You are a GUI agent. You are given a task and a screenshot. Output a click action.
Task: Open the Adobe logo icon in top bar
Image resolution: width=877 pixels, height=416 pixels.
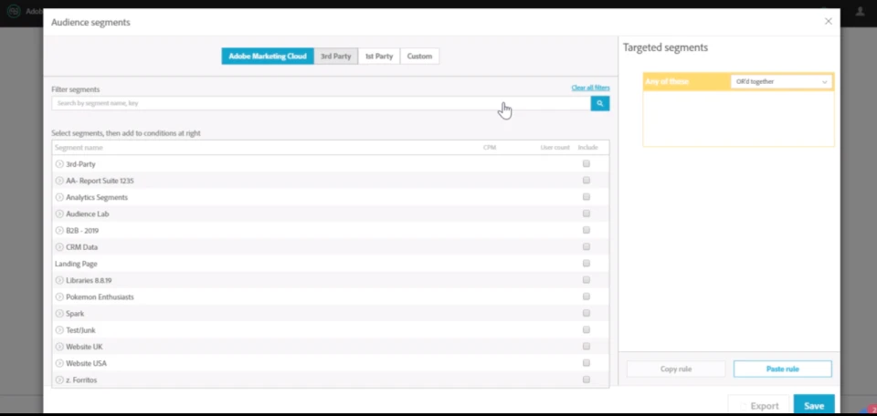[14, 11]
